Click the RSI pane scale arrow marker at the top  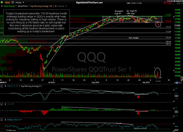point(174,123)
